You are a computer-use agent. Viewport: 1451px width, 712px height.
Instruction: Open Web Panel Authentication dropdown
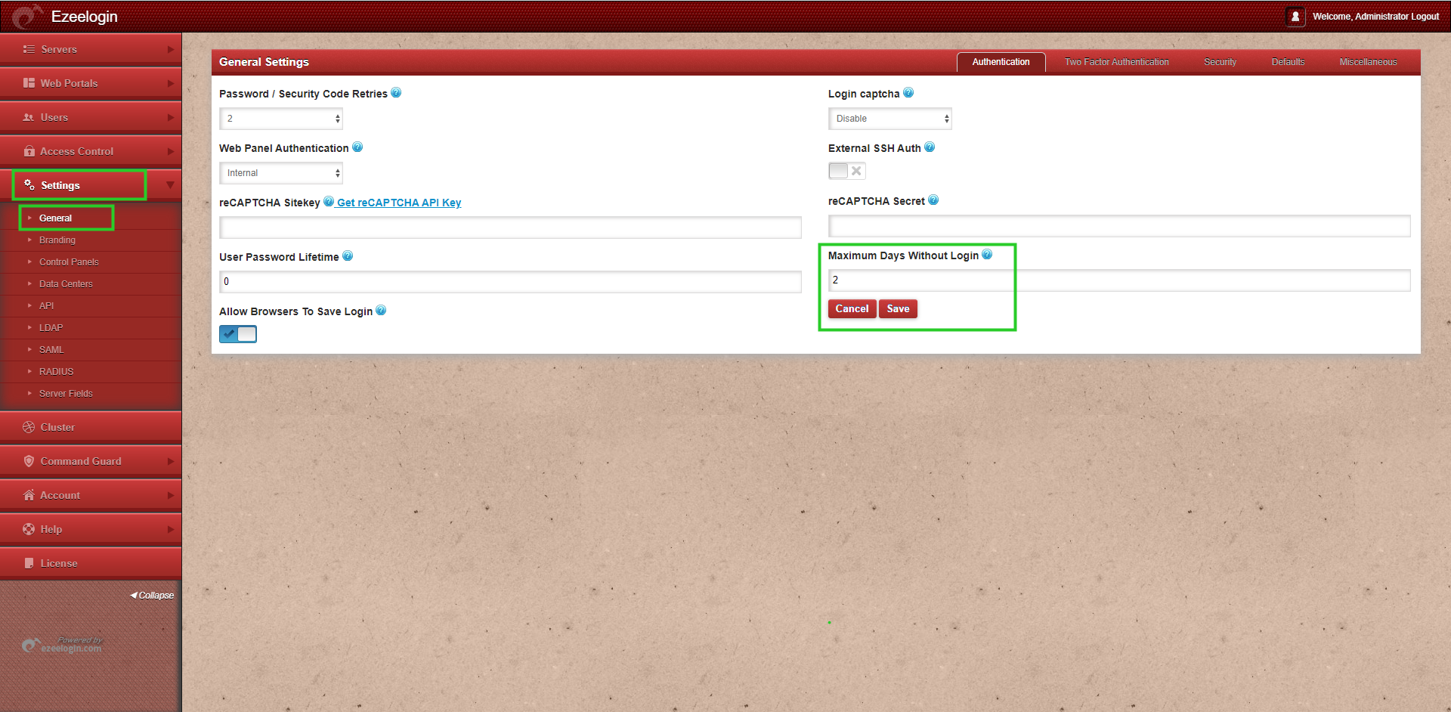[x=281, y=173]
